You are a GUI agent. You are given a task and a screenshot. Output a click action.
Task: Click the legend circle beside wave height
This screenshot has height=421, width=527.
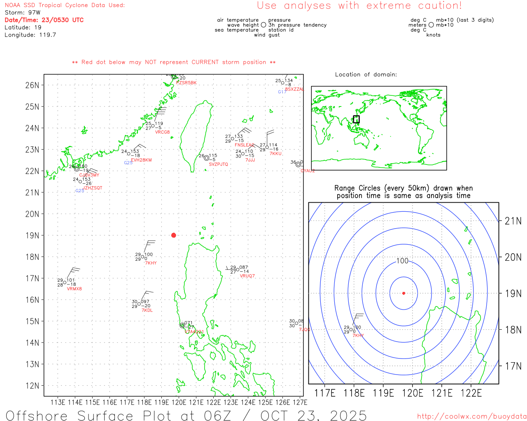263,25
